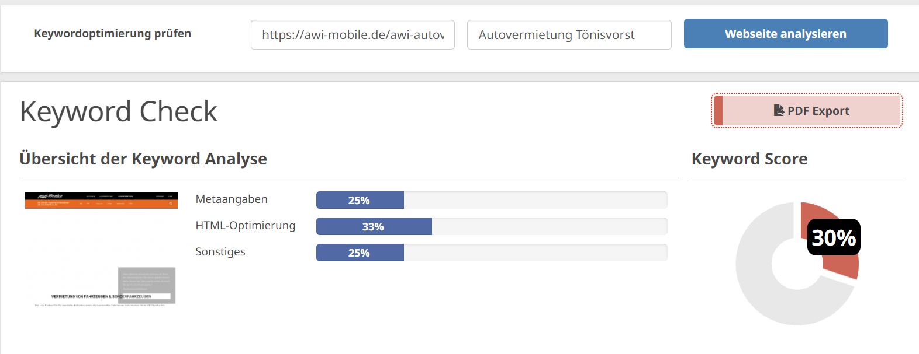Select the Sonstiges label
Screen dimensions: 919x354
tap(220, 252)
